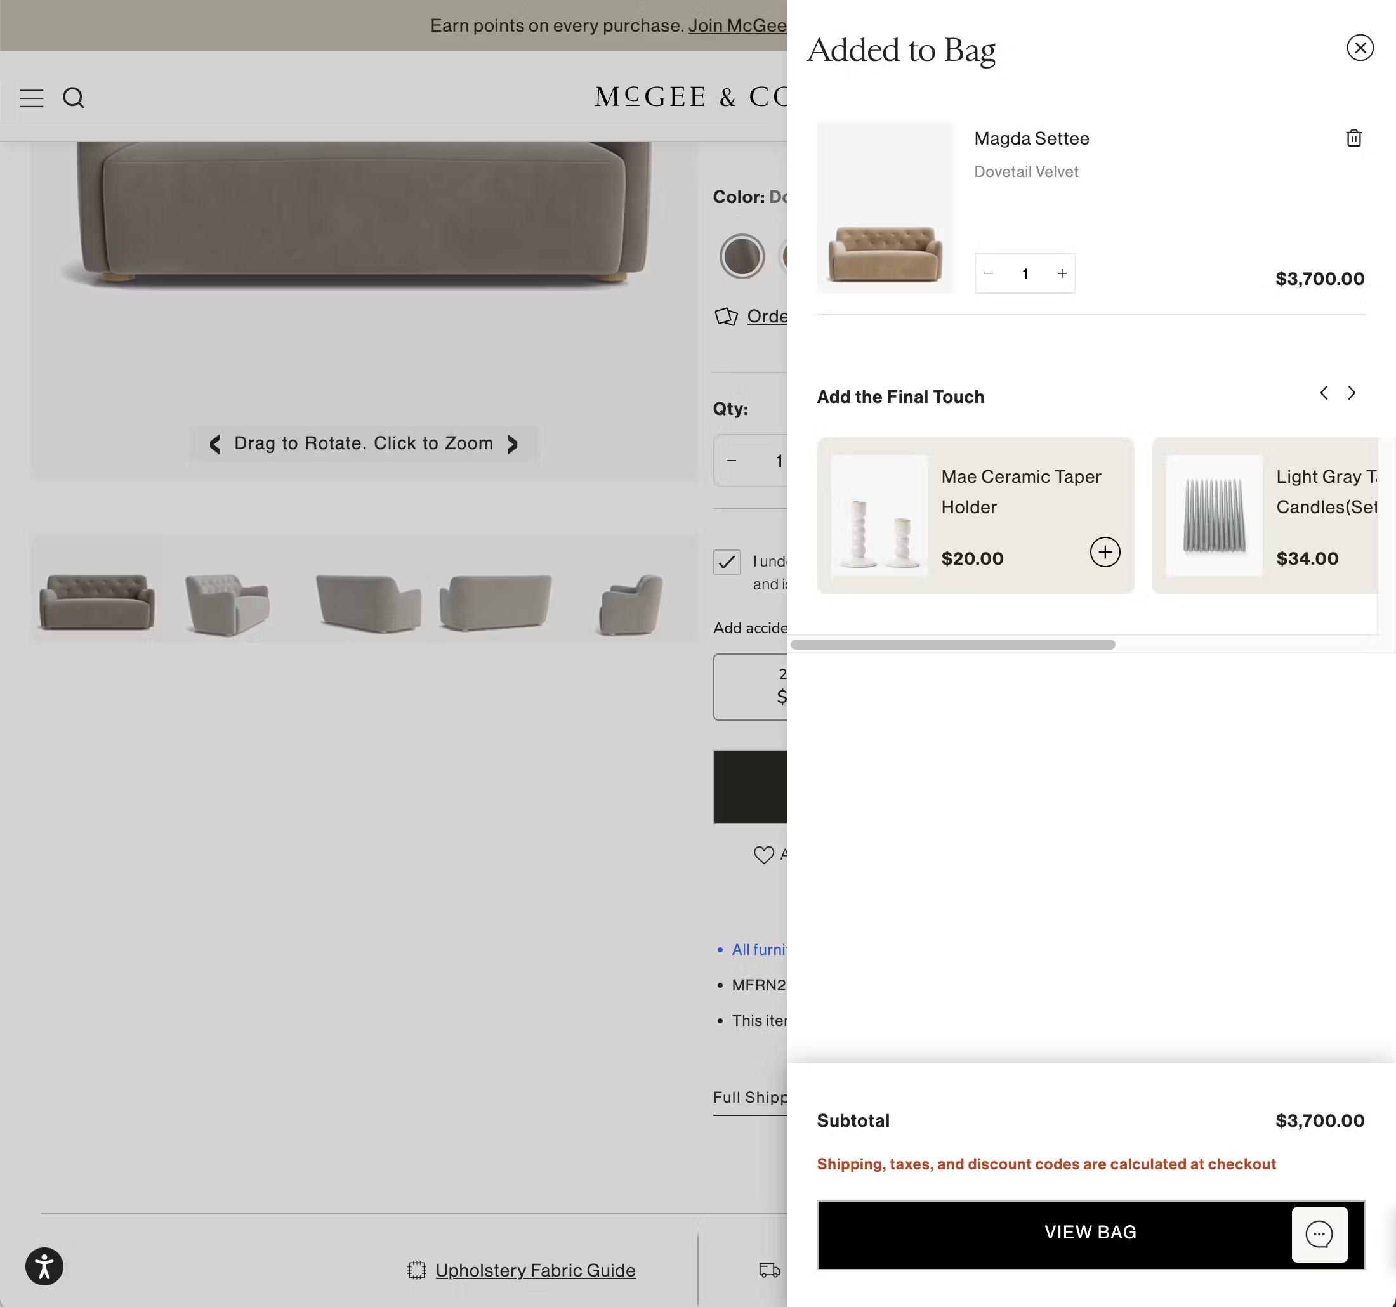1396x1307 pixels.
Task: Open the accessibility options icon
Action: pos(44,1266)
